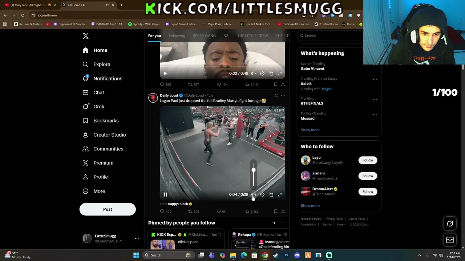This screenshot has height=261, width=465.
Task: Open Profile from sidebar
Action: pos(95,177)
